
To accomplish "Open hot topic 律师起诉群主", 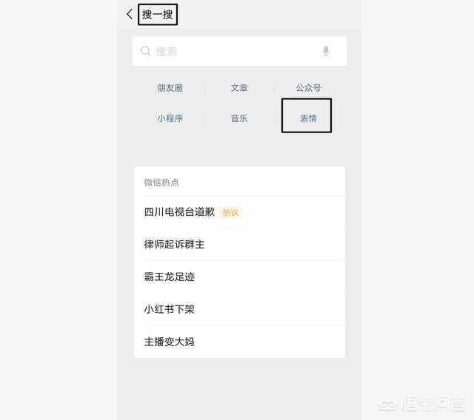I will pyautogui.click(x=174, y=244).
